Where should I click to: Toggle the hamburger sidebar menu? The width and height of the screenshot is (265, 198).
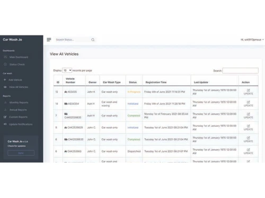pyautogui.click(x=49, y=40)
